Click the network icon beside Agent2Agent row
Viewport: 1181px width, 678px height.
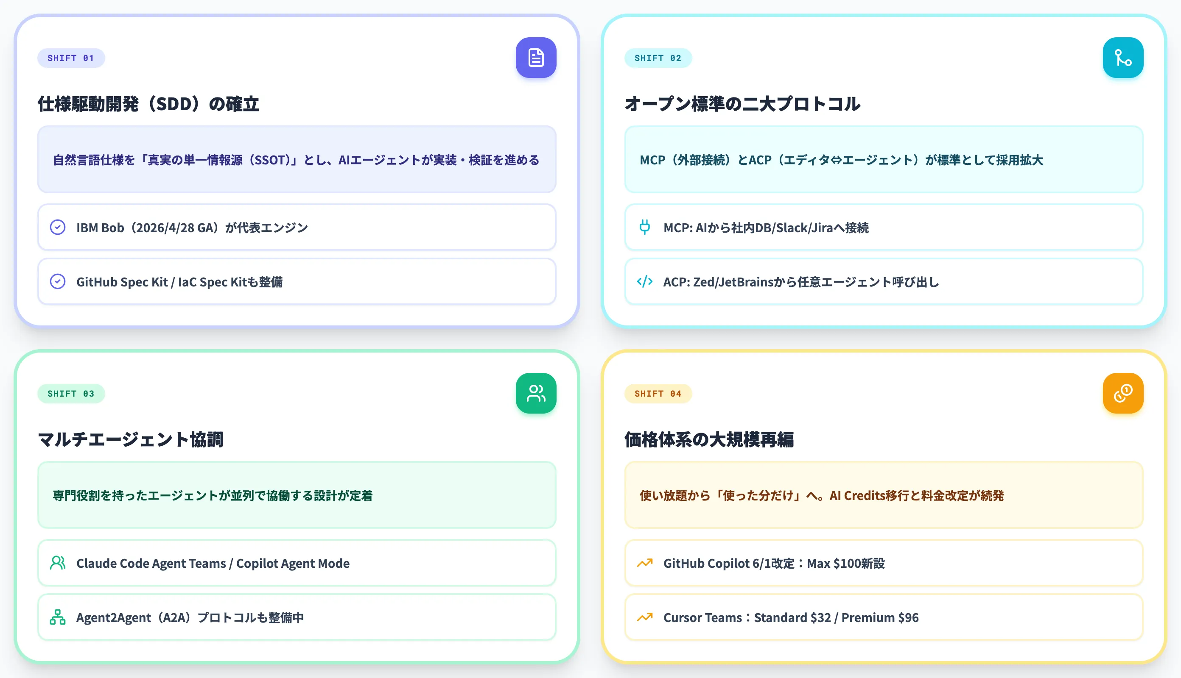tap(58, 617)
